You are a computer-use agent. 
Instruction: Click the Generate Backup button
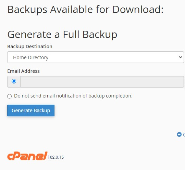(x=31, y=110)
